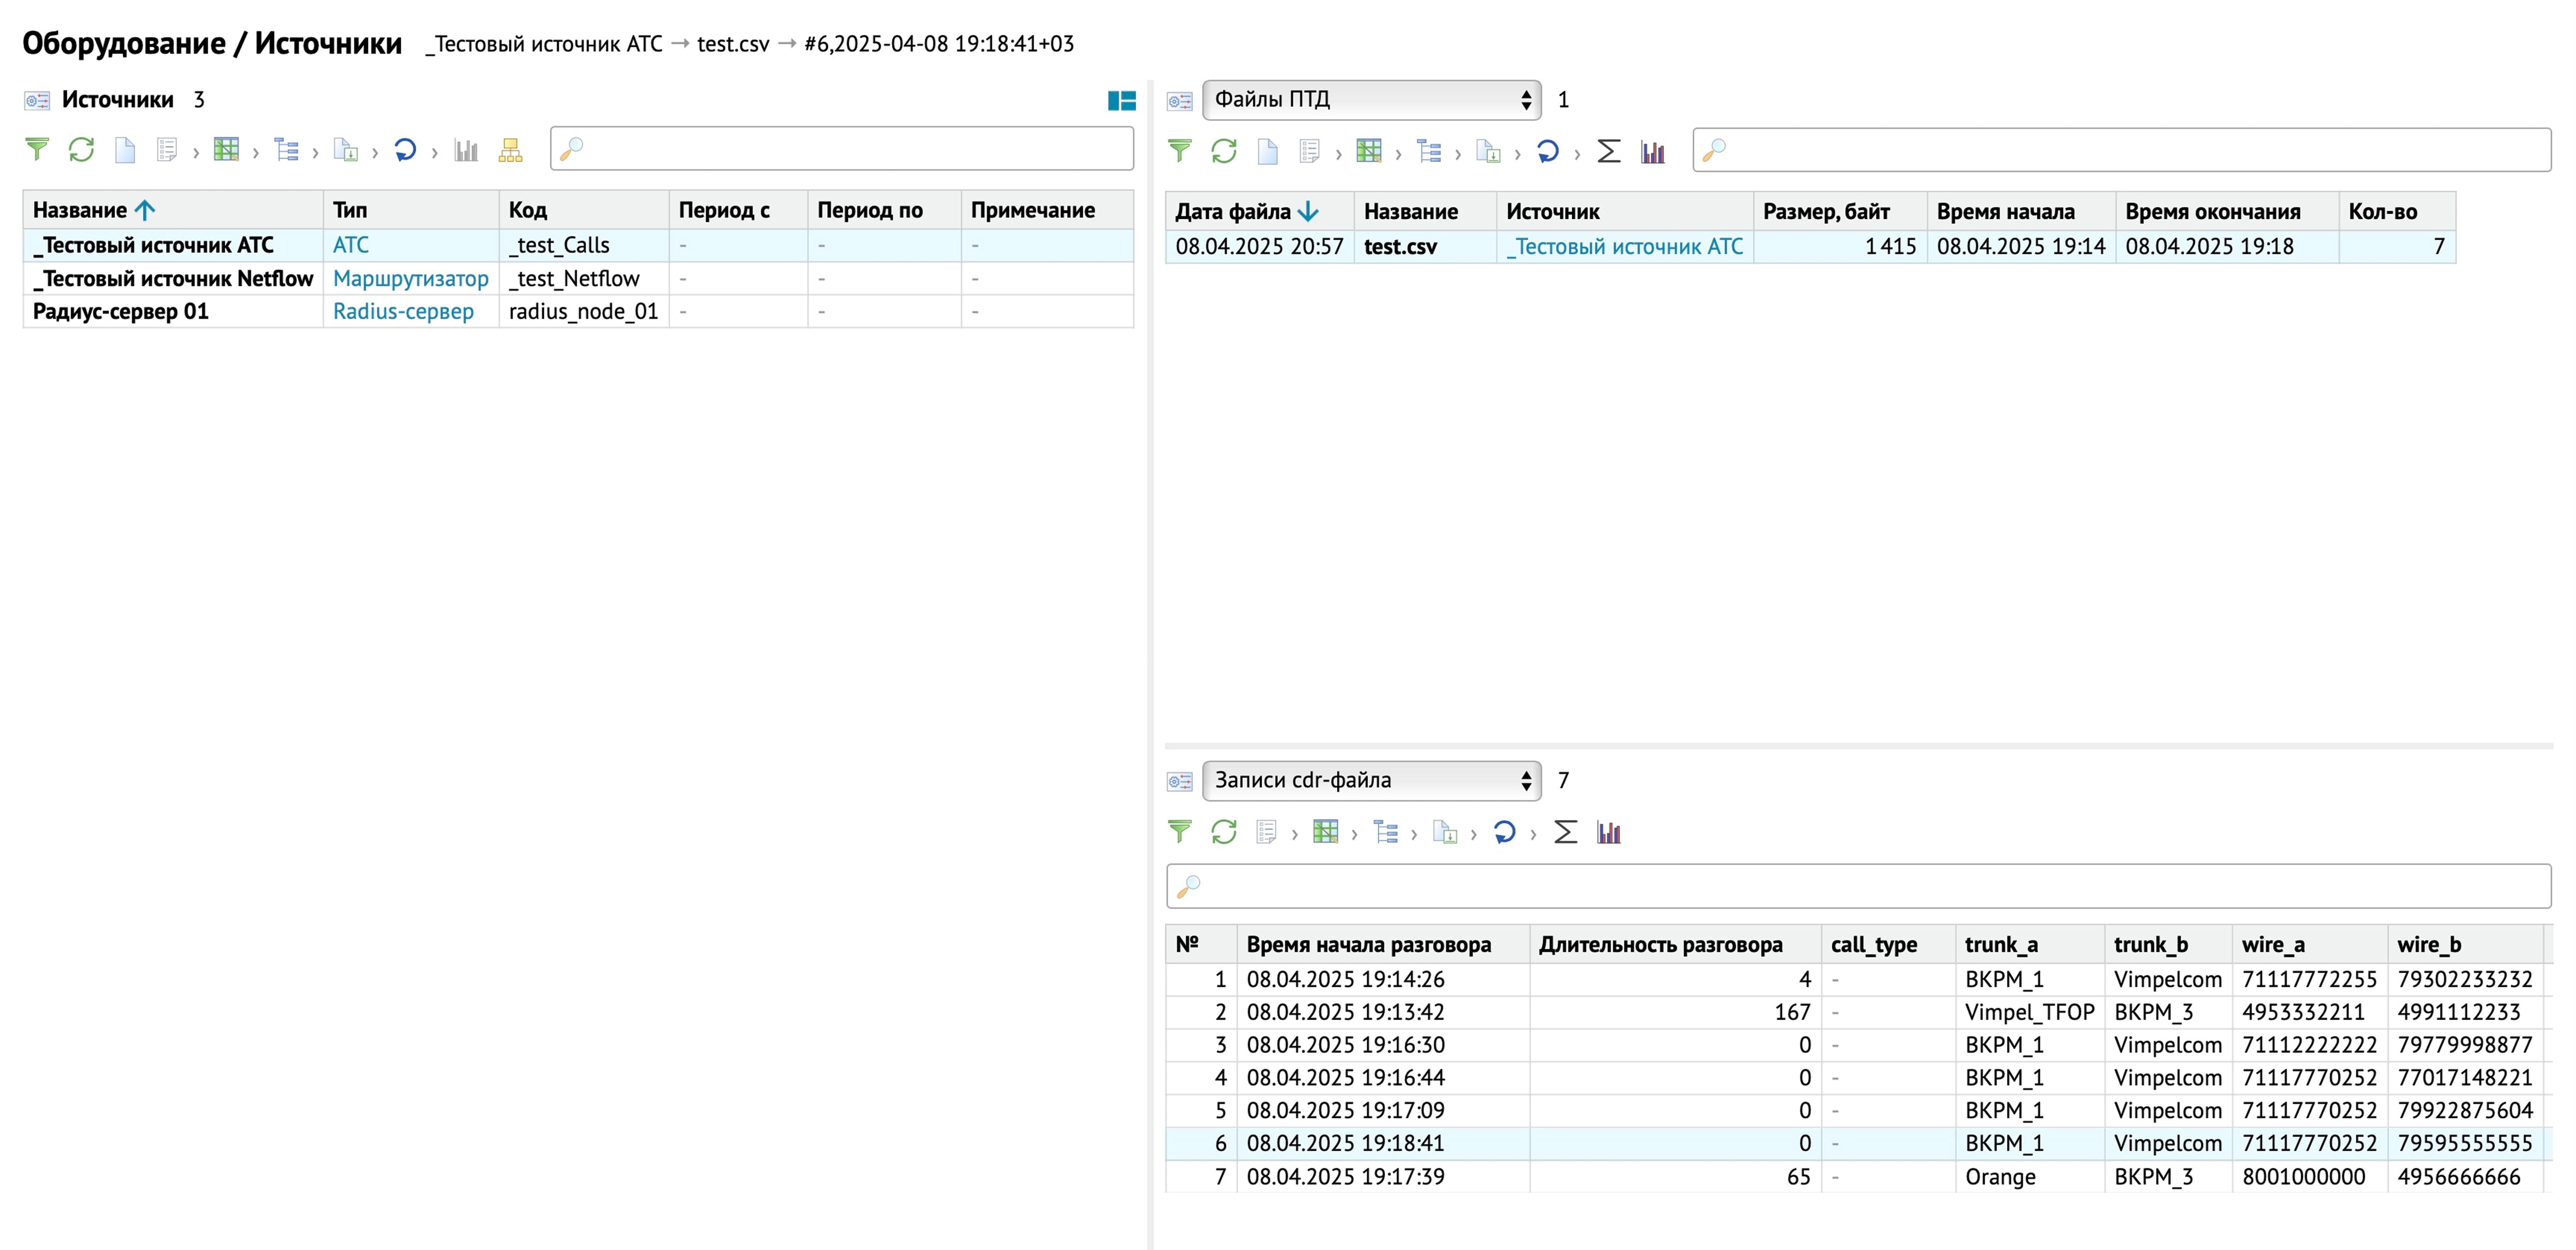This screenshot has width=2576, height=1250.
Task: Select the Радиус-сервер 01 row
Action: [578, 311]
